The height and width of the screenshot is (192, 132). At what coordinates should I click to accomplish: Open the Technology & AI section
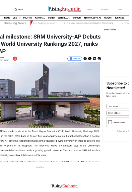[93, 18]
